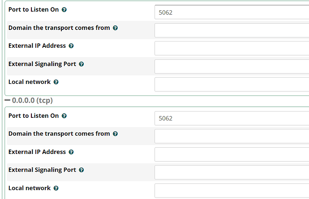Collapse the 0.0.0.0 (tcp) section
Viewport: 309px width, 199px height.
[x=8, y=101]
